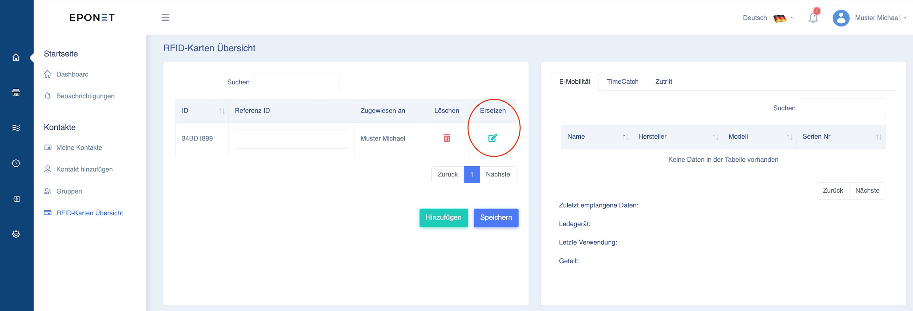Screen dimensions: 913x311
Task: Click the login arrow icon in sidebar
Action: click(16, 199)
